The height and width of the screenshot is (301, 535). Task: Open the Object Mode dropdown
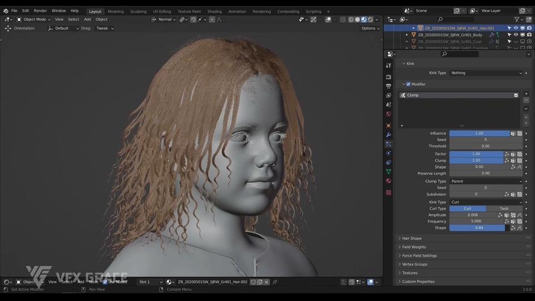[x=34, y=19]
